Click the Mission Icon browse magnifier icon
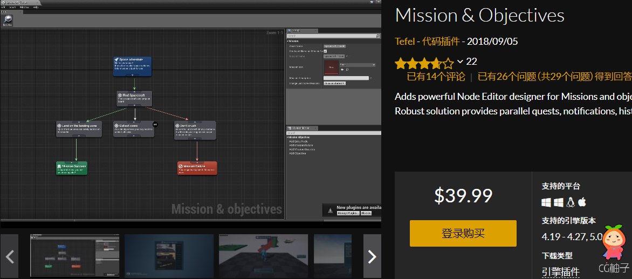 (x=347, y=70)
